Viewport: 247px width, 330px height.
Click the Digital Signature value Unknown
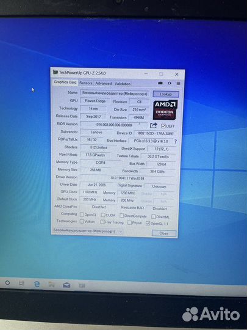(159, 186)
